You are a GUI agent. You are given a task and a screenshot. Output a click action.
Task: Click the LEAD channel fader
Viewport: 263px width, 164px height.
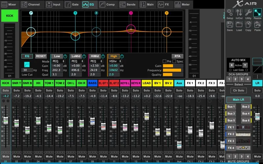click(147, 116)
